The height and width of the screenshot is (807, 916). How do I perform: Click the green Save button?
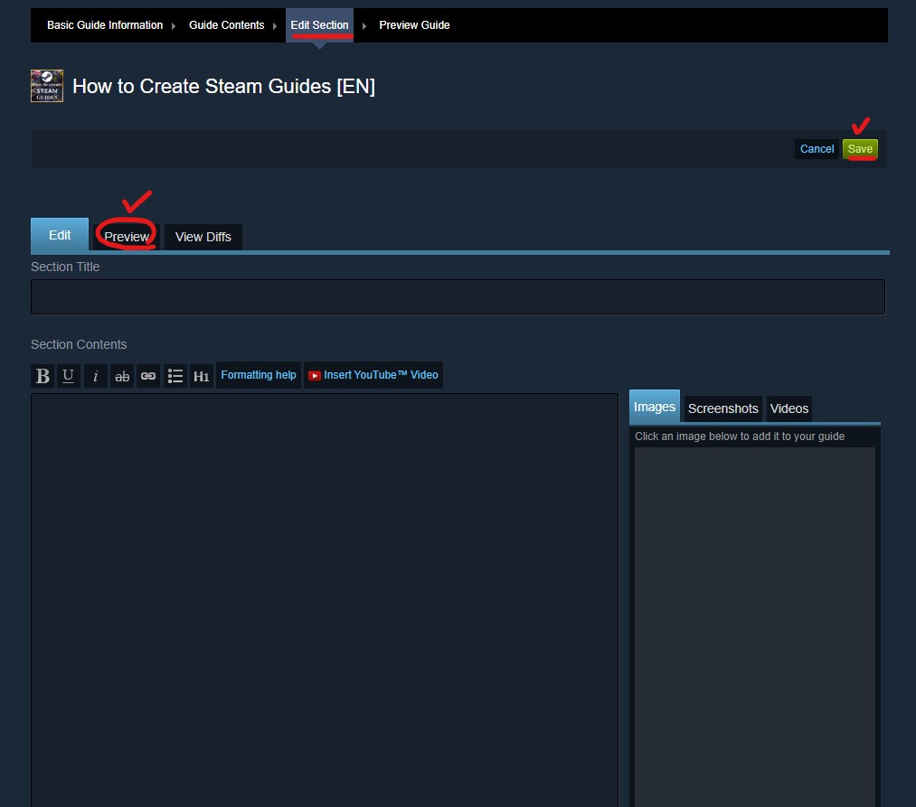860,149
